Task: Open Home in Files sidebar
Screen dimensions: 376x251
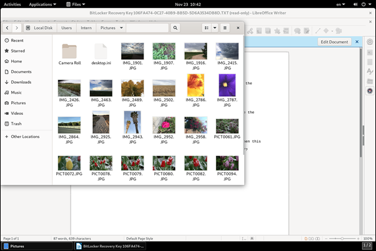Action: point(26,61)
